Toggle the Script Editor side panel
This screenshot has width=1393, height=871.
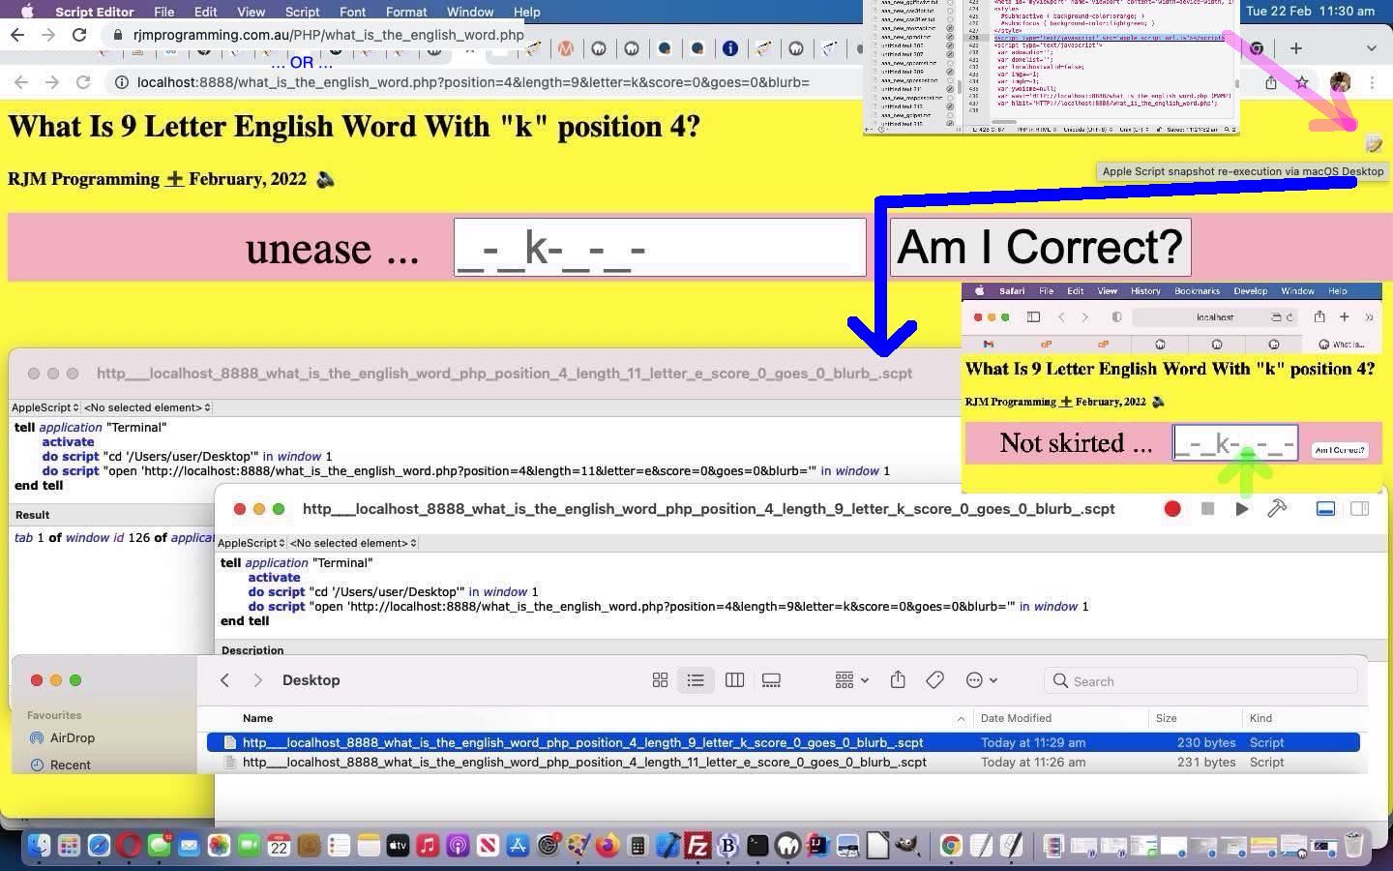[x=1359, y=509]
